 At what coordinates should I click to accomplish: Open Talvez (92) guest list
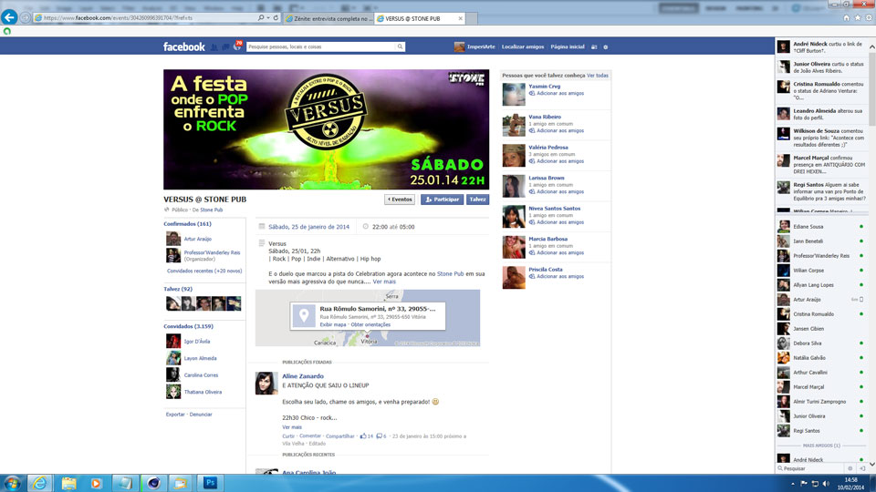pyautogui.click(x=178, y=289)
